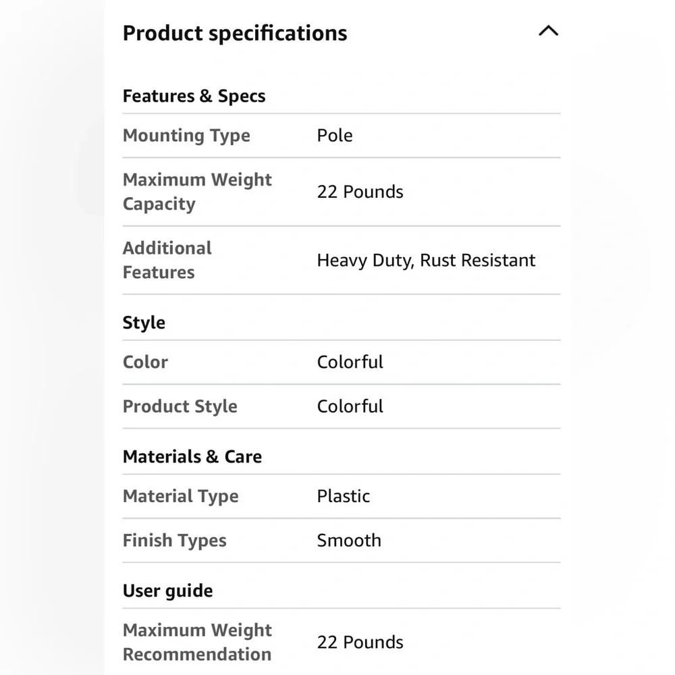This screenshot has width=675, height=675.
Task: Select the Plastic material value
Action: point(344,496)
